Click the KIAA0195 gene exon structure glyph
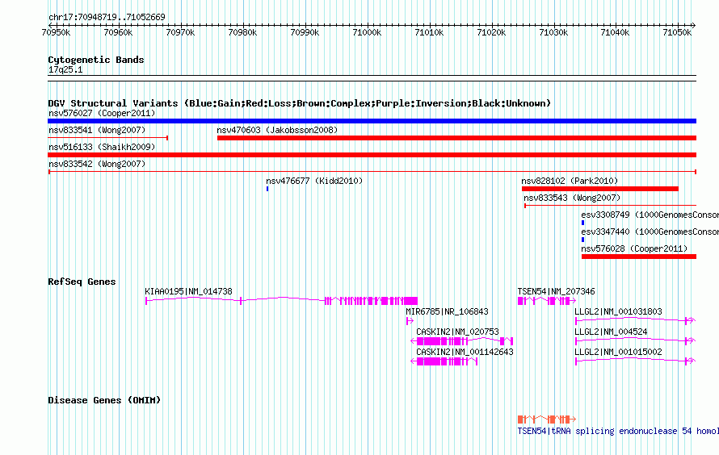 282,301
